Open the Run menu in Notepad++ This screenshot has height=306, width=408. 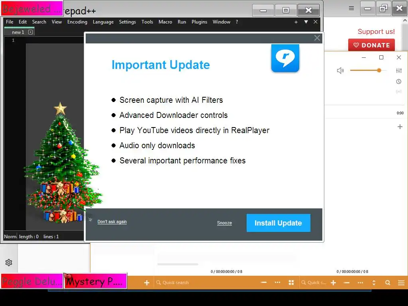[x=182, y=22]
